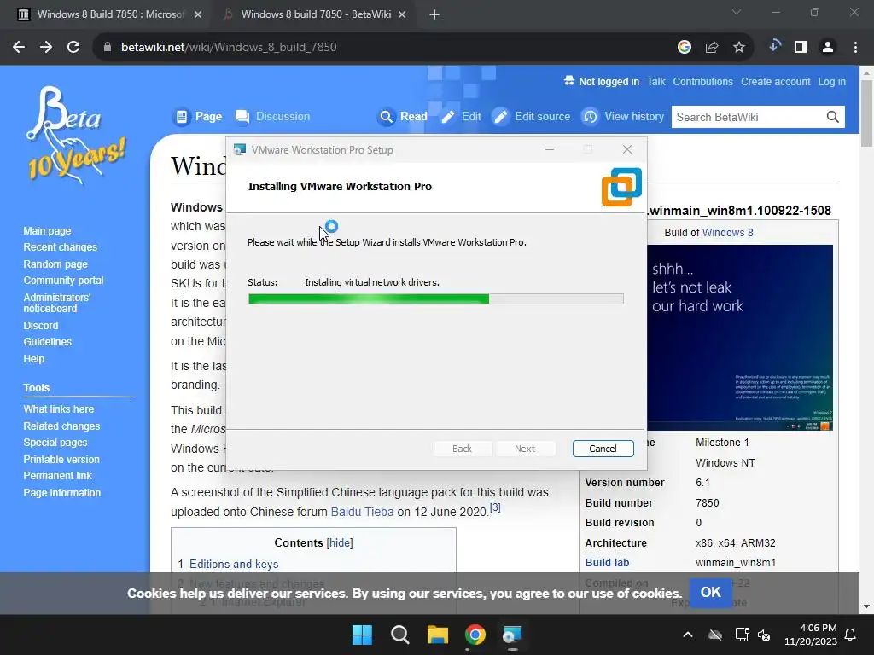The width and height of the screenshot is (874, 655).
Task: Click the Chrome taskbar icon
Action: click(x=475, y=635)
